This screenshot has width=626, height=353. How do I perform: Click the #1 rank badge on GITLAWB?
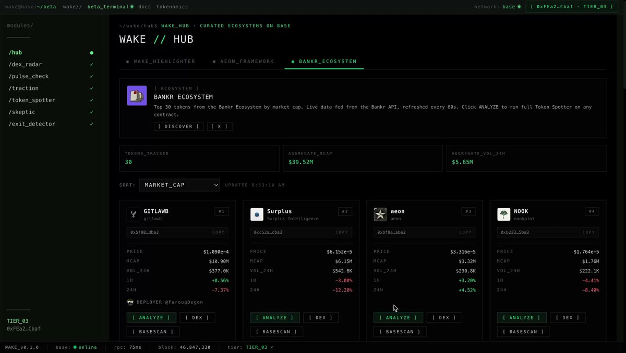pos(222,211)
